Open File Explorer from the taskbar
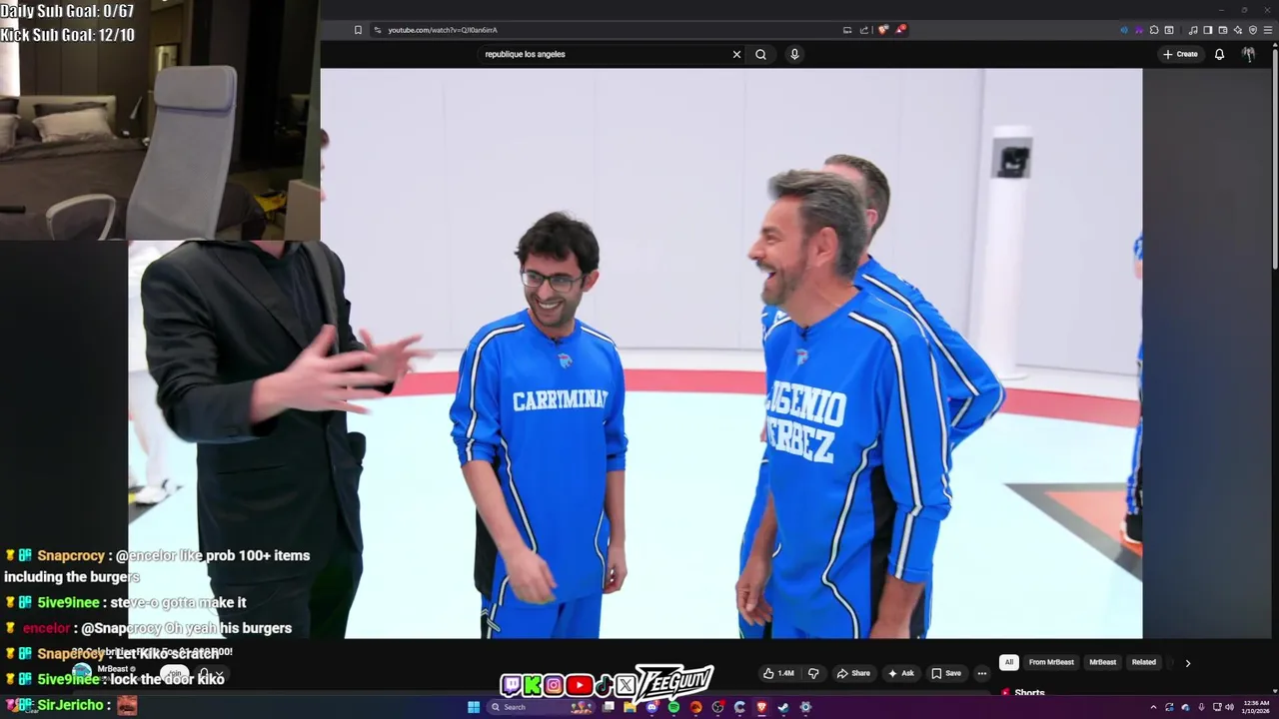The height and width of the screenshot is (719, 1279). (630, 707)
